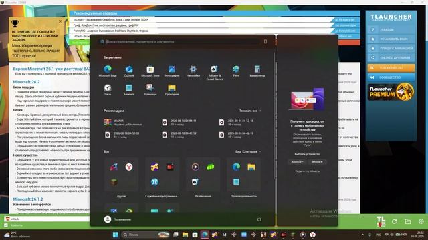Choose Android device option
Screen dimensions: 428x240
coord(297,161)
